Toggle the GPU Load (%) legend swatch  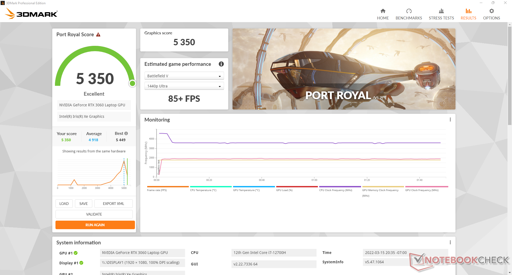point(297,187)
